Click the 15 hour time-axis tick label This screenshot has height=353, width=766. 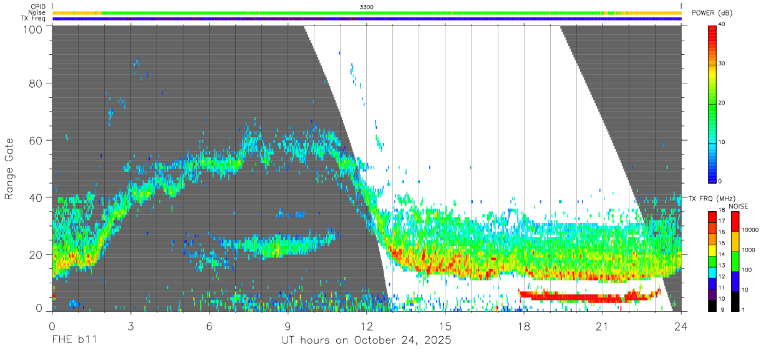[x=445, y=326]
